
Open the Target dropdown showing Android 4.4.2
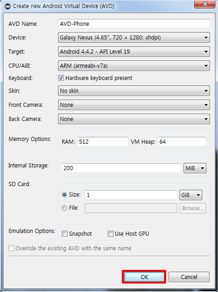point(134,51)
